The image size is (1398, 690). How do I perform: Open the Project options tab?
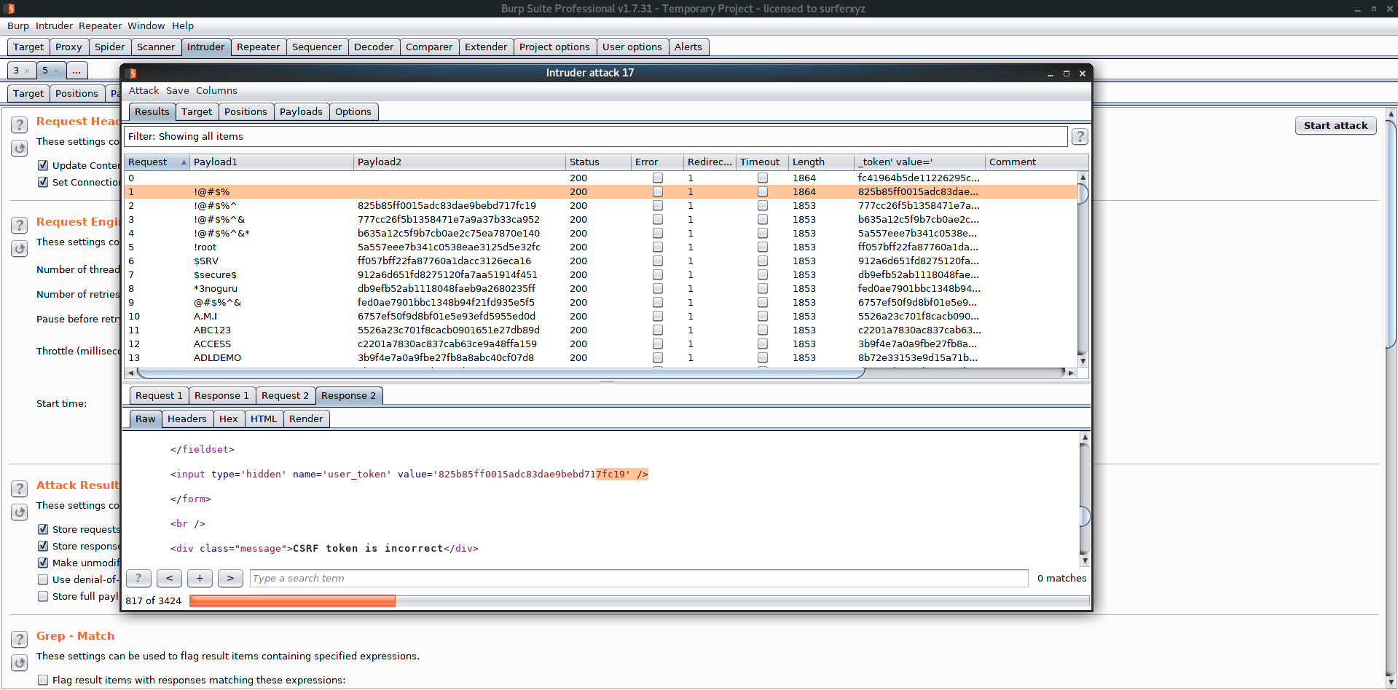tap(554, 47)
